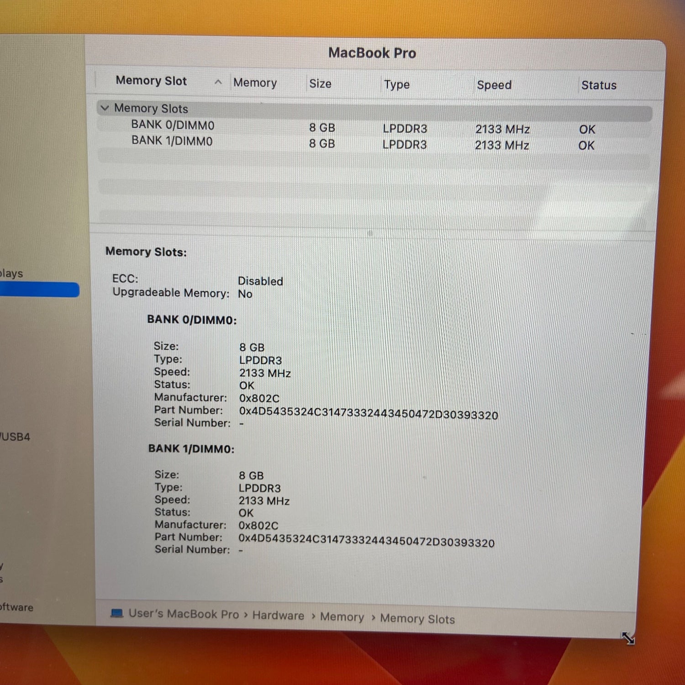
Task: Click User's MacBook Pro in path bar
Action: (x=184, y=614)
